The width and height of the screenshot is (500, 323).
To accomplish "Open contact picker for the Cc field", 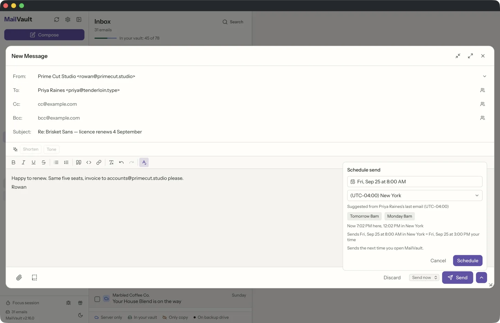I will pos(483,104).
